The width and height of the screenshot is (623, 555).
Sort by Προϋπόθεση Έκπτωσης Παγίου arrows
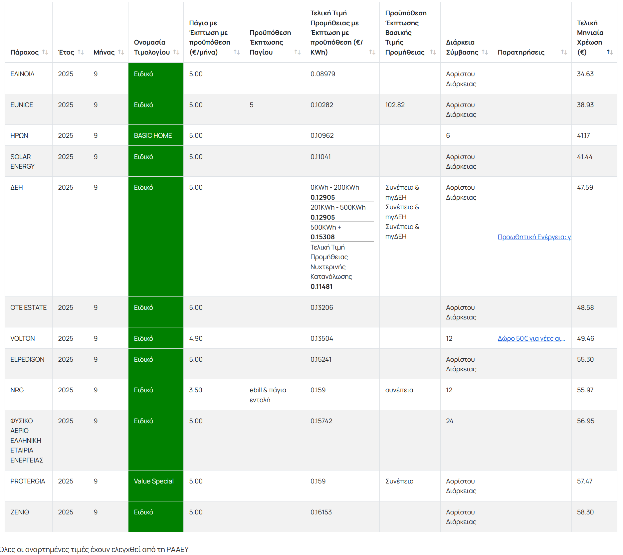298,52
